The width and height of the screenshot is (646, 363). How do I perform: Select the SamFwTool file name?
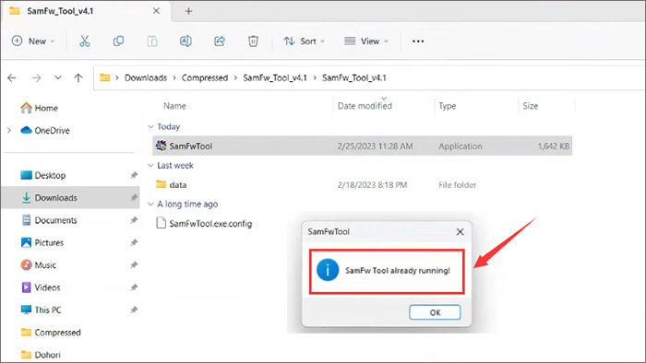tap(191, 146)
